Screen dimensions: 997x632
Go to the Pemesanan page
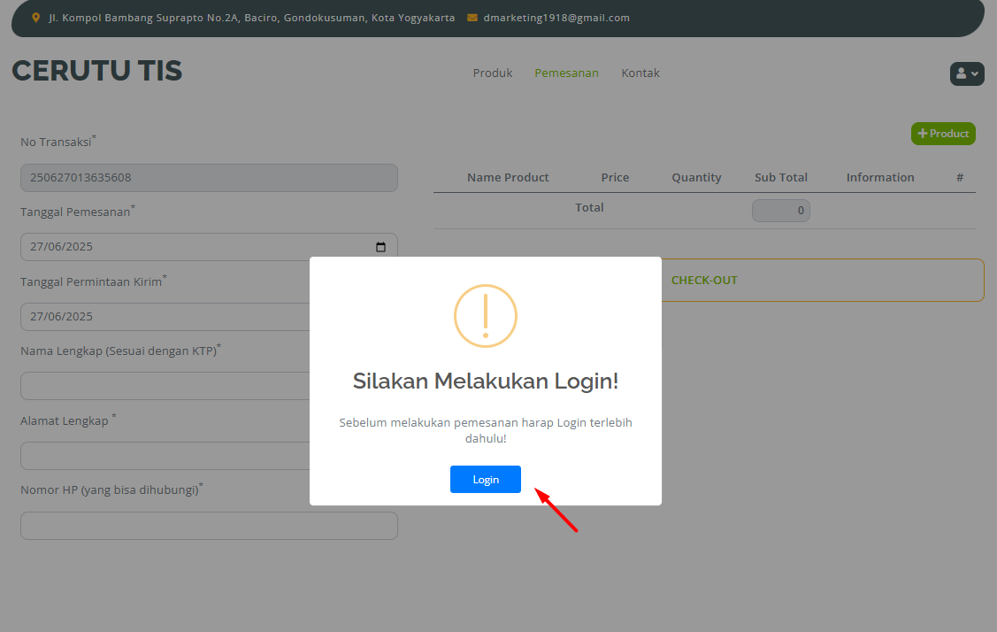pos(566,73)
